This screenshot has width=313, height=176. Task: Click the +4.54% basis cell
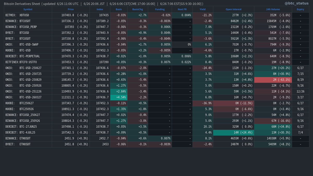[x=119, y=97]
